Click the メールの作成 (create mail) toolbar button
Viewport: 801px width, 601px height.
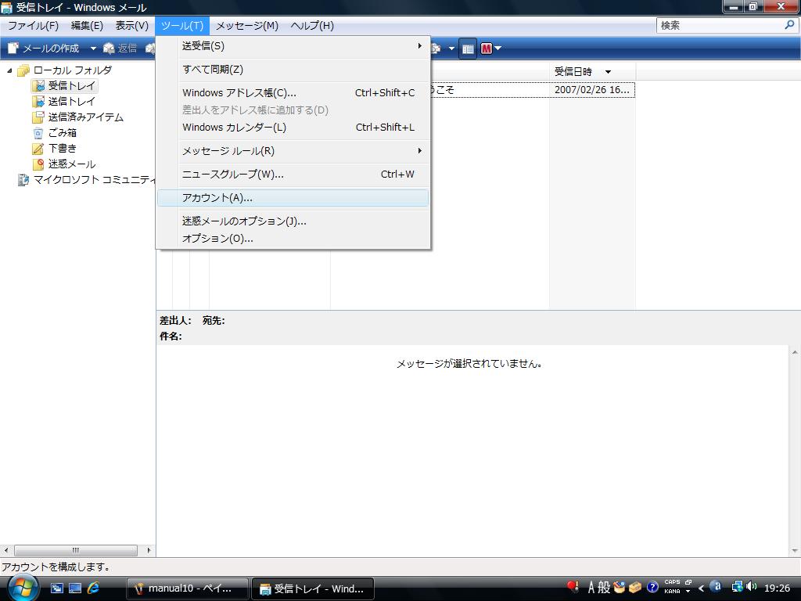pyautogui.click(x=44, y=49)
